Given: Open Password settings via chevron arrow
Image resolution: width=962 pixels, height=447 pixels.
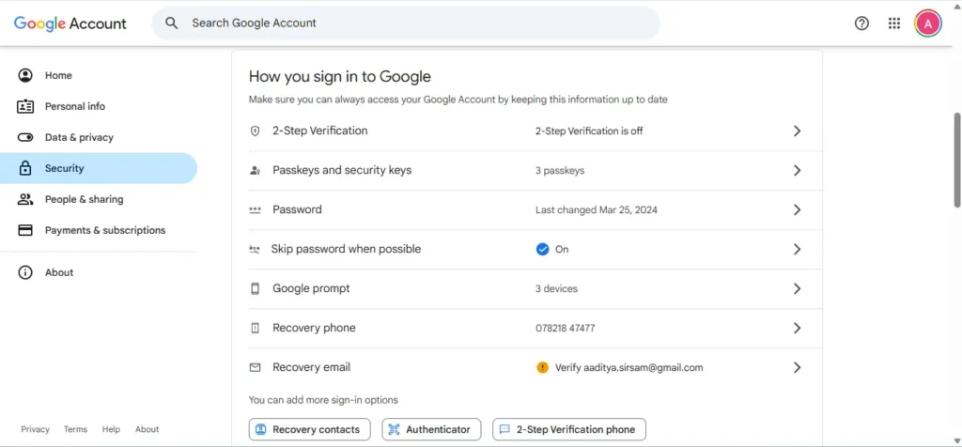Looking at the screenshot, I should (797, 210).
